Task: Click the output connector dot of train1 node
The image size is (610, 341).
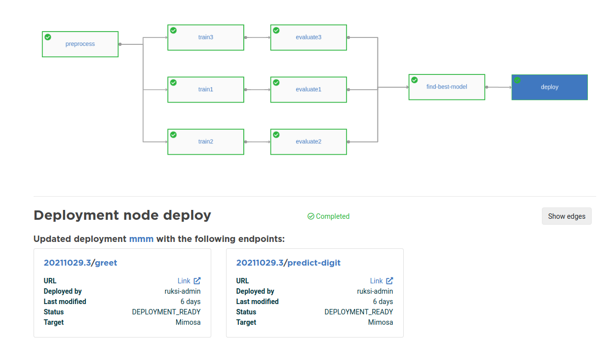Action: point(246,90)
